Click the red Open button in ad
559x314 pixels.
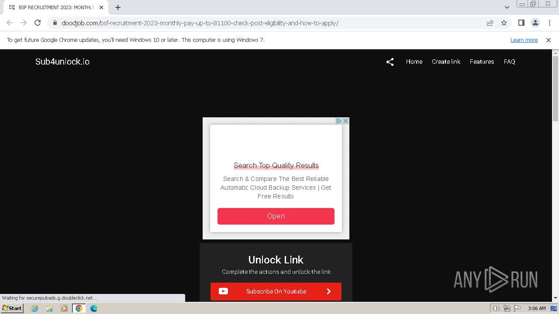276,216
